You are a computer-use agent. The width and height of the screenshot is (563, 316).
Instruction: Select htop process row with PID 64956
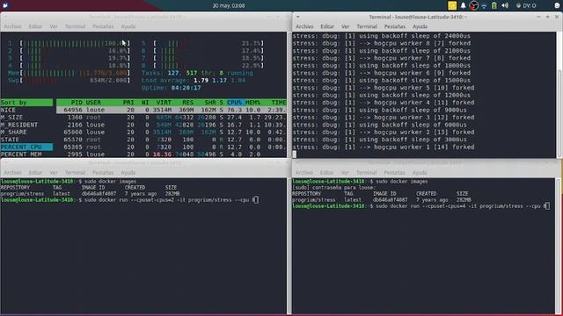[172, 110]
